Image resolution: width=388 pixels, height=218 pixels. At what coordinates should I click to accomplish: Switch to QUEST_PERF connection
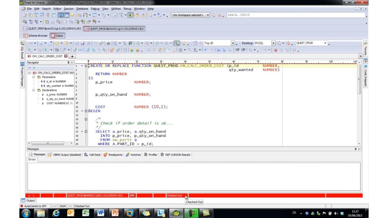52,29
